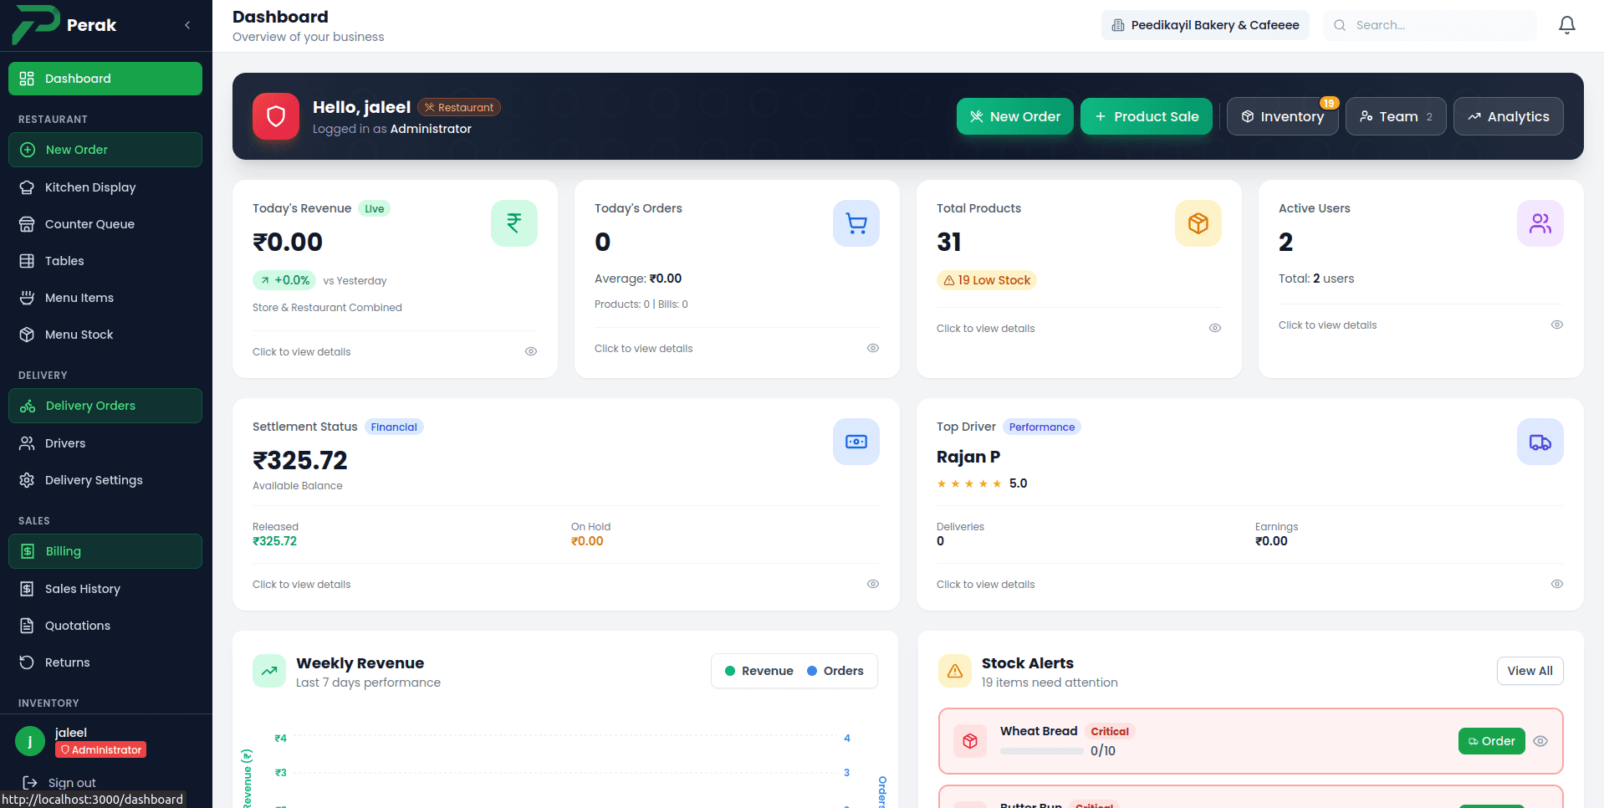The image size is (1604, 808).
Task: Click the Menu Stock box icon
Action: click(x=27, y=335)
